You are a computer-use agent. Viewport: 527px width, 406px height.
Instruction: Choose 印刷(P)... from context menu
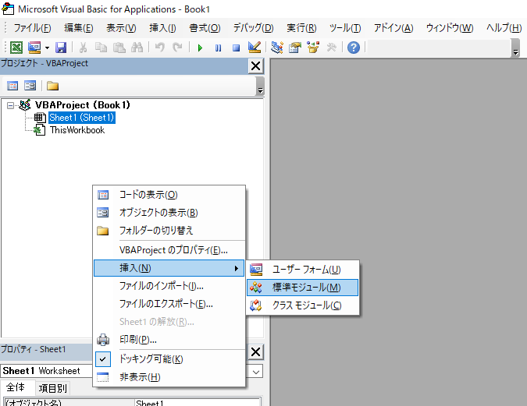tap(169, 340)
